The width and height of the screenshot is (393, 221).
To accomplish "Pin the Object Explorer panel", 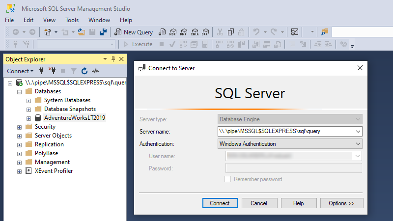I will (x=113, y=59).
